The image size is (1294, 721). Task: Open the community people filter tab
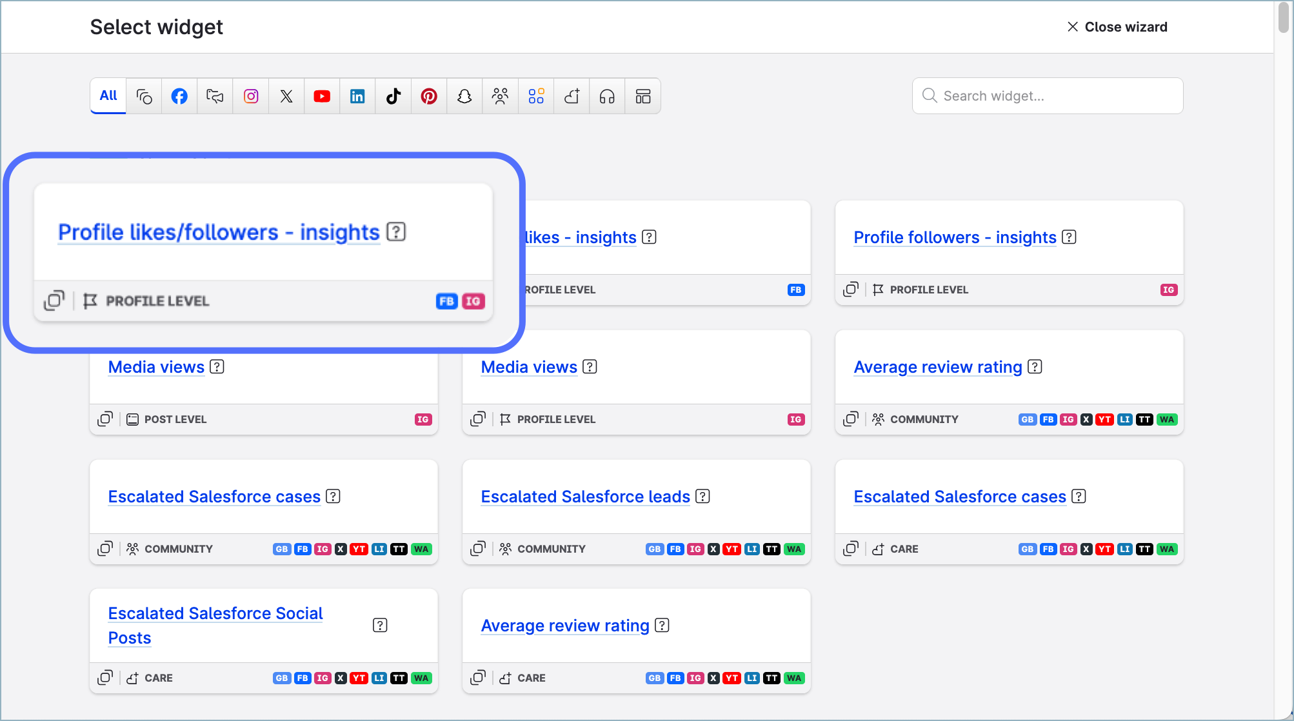coord(500,96)
